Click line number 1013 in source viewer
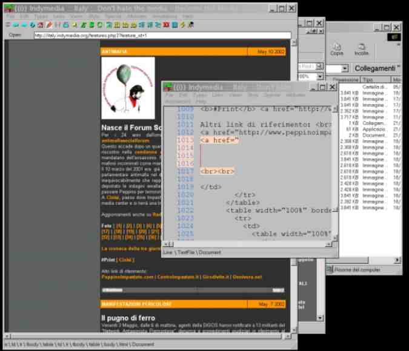 click(185, 140)
